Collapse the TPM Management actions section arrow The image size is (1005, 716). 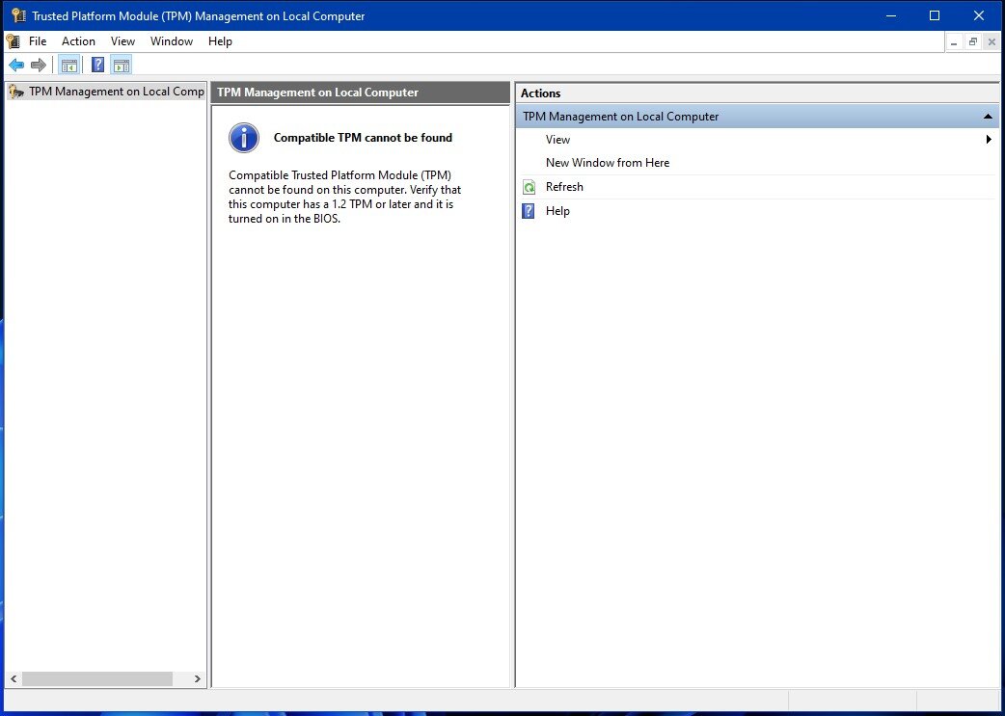point(988,117)
